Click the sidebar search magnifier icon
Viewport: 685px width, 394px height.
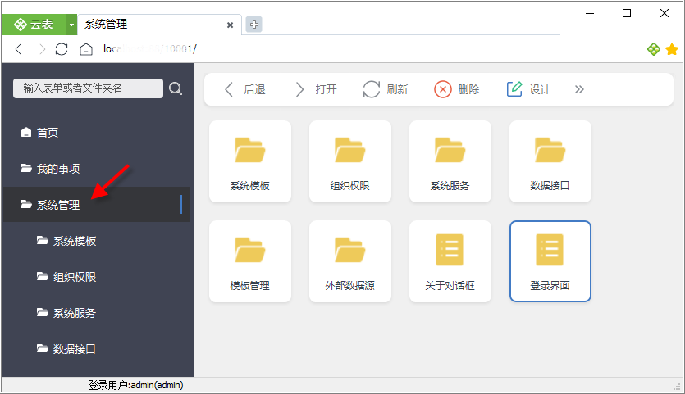[176, 88]
